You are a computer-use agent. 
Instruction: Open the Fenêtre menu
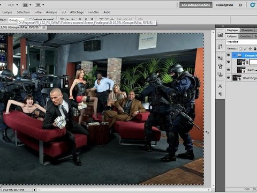[x=94, y=12]
